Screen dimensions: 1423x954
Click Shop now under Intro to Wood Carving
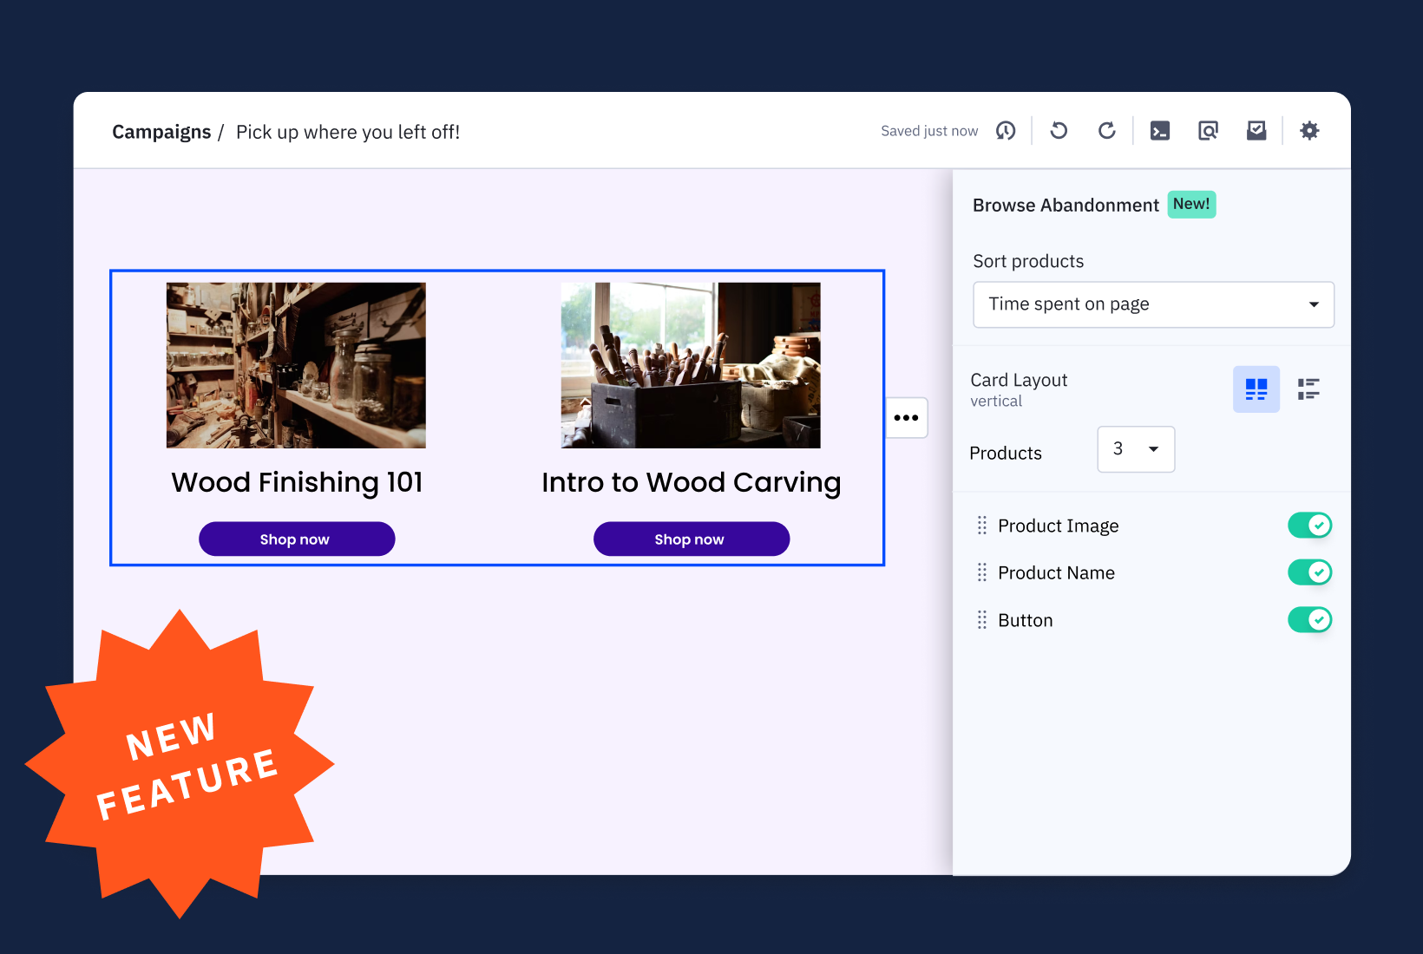click(692, 539)
